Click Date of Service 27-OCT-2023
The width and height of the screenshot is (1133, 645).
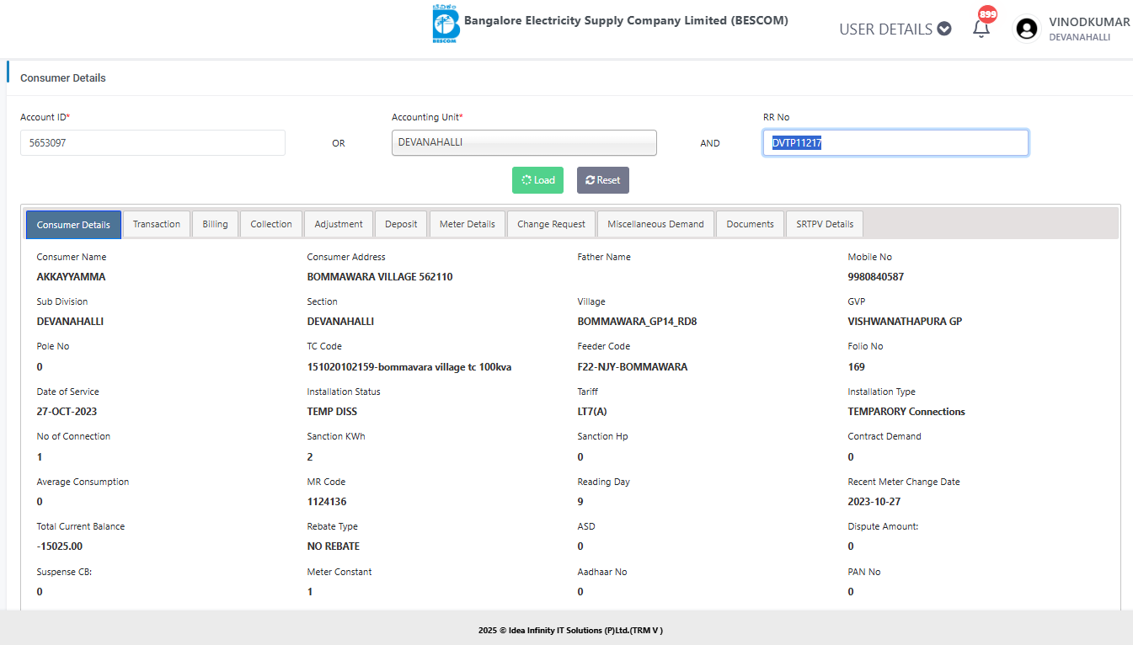click(x=67, y=412)
